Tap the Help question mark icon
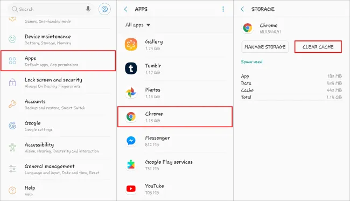This screenshot has width=350, height=201. coord(12,191)
